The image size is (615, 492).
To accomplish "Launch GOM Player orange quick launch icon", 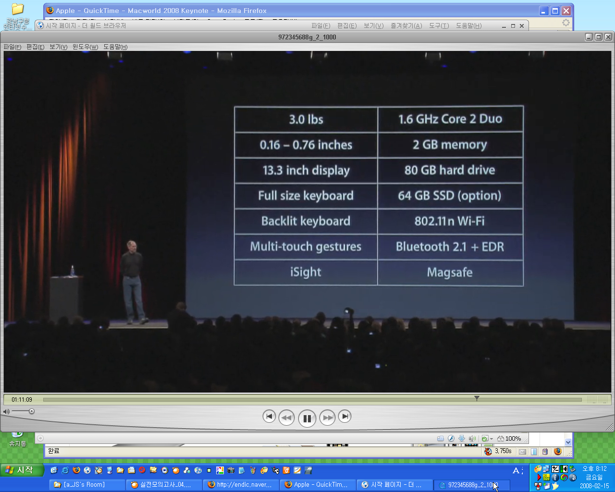I will tap(176, 470).
